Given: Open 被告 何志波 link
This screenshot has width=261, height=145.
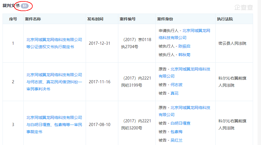Looking at the screenshot, I should coord(176,85).
